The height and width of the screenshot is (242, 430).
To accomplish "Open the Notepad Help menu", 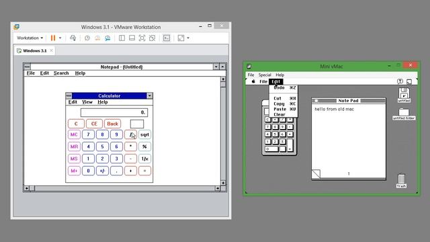I will coord(80,73).
